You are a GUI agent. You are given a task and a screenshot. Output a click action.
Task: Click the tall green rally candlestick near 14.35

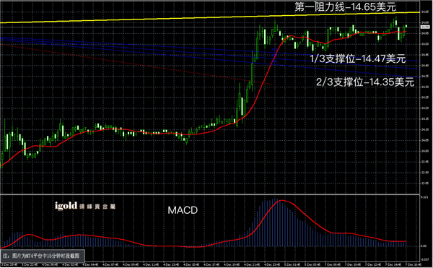pyautogui.click(x=253, y=72)
